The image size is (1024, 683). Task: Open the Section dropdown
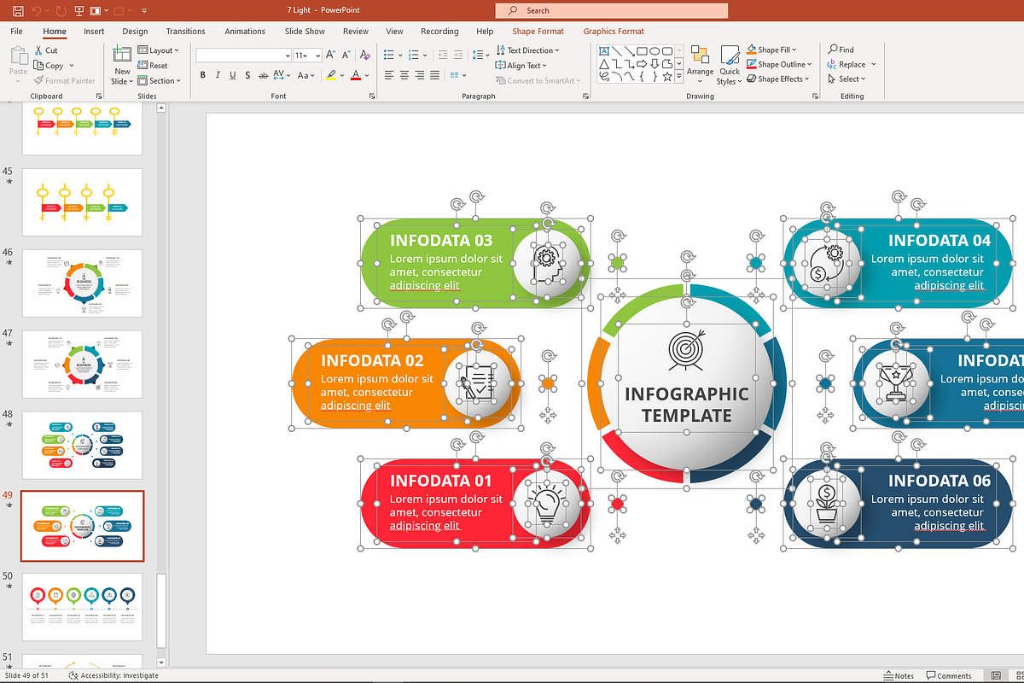point(160,81)
